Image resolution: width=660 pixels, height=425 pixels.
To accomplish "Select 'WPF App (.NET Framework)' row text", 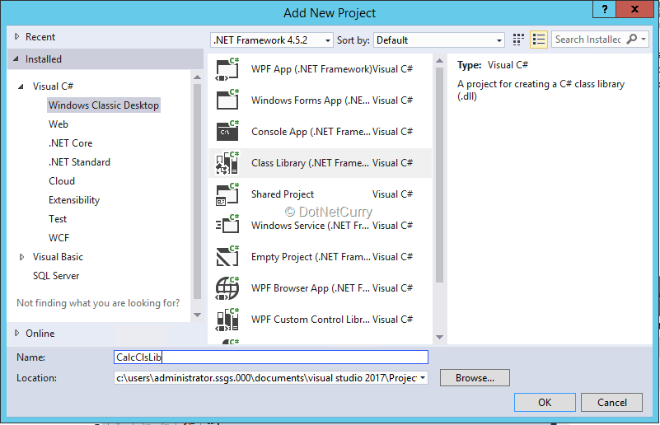I will click(311, 69).
